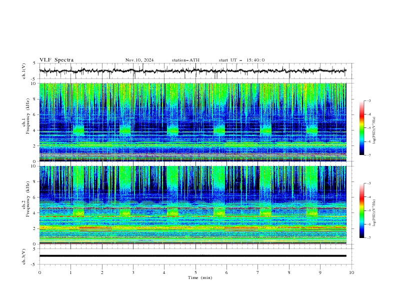Click the "-7" label on the ch.2 color bar
396x306 pixels.
point(369,238)
